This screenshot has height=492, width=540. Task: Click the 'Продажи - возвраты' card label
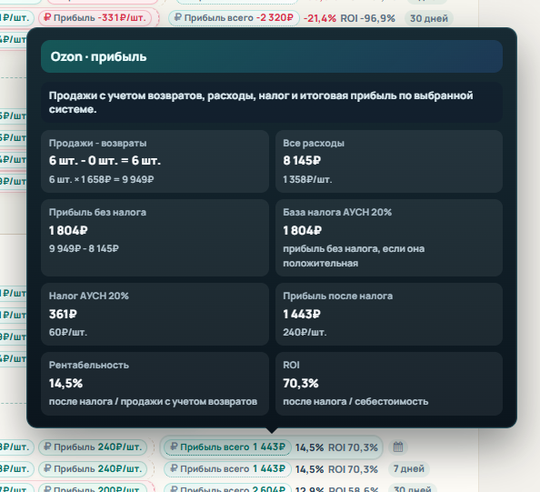click(97, 143)
